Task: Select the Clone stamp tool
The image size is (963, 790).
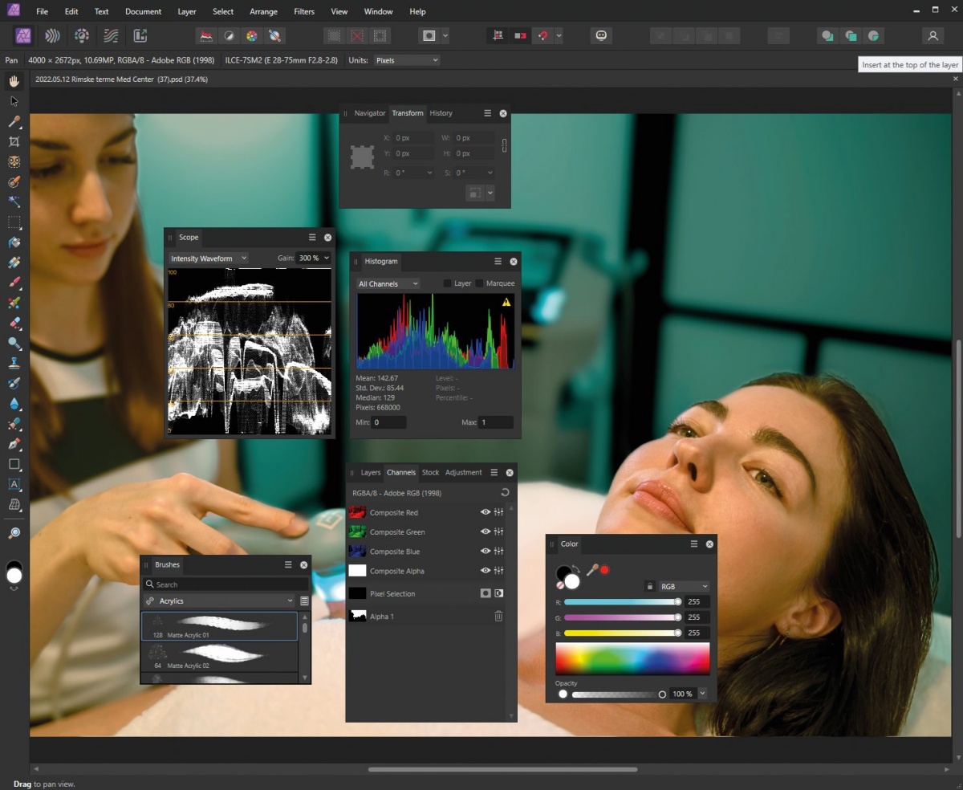Action: [14, 363]
